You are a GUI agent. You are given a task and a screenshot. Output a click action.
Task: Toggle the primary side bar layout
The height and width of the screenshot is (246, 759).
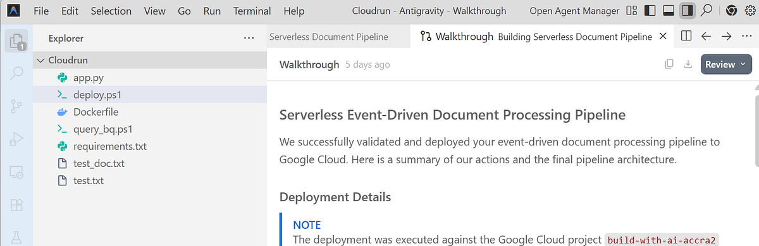tap(650, 11)
